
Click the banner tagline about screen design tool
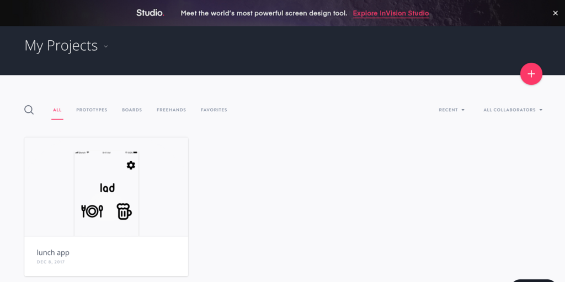[264, 13]
